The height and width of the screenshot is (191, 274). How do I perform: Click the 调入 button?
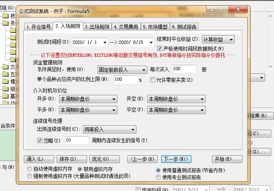39,159
